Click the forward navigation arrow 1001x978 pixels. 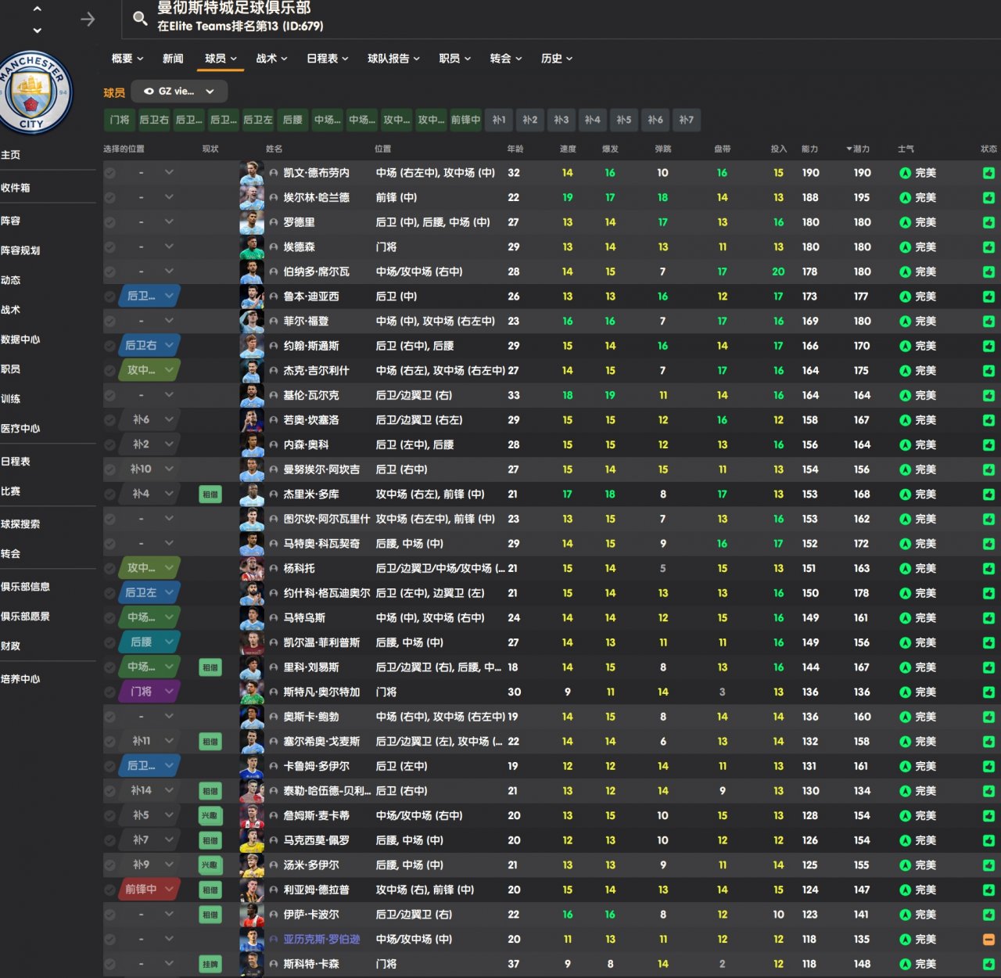coord(88,19)
